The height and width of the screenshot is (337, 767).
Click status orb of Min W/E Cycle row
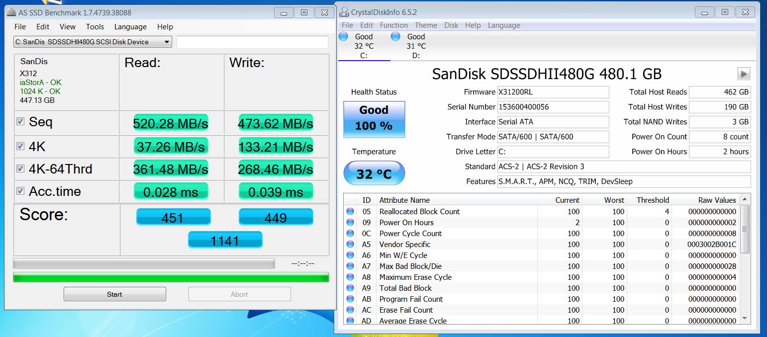click(351, 255)
